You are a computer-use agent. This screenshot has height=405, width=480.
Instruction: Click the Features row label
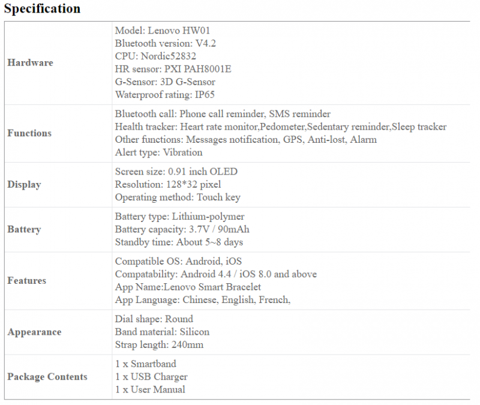[26, 280]
